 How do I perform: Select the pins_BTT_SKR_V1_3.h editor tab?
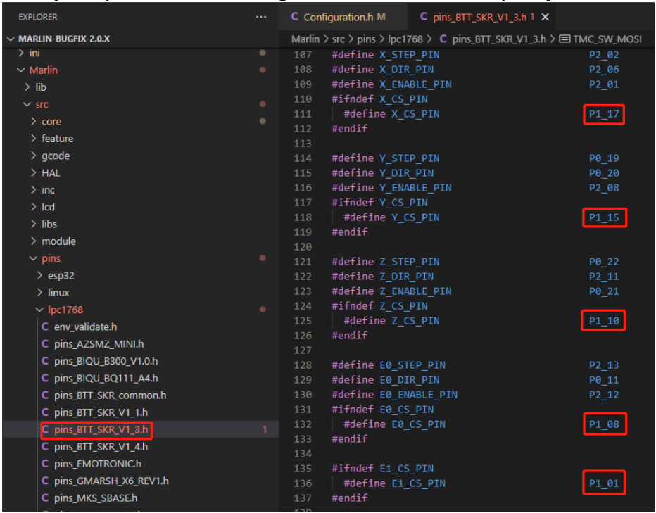click(x=480, y=17)
